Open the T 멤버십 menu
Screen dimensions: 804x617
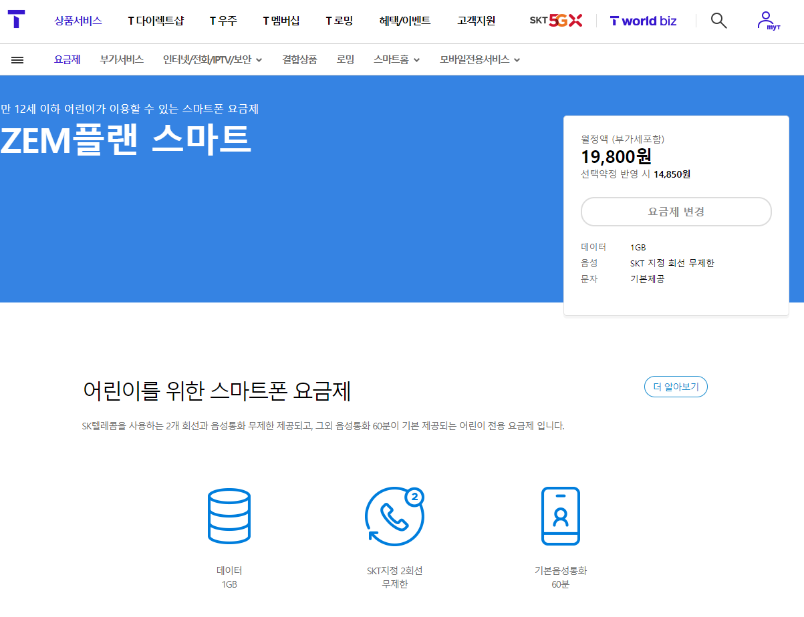click(281, 21)
